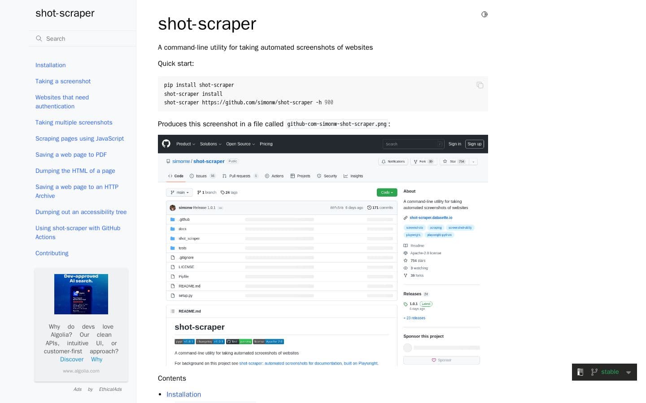Viewport: 646px width, 403px height.
Task: Open the green Code dropdown in the screenshot
Action: [386, 192]
